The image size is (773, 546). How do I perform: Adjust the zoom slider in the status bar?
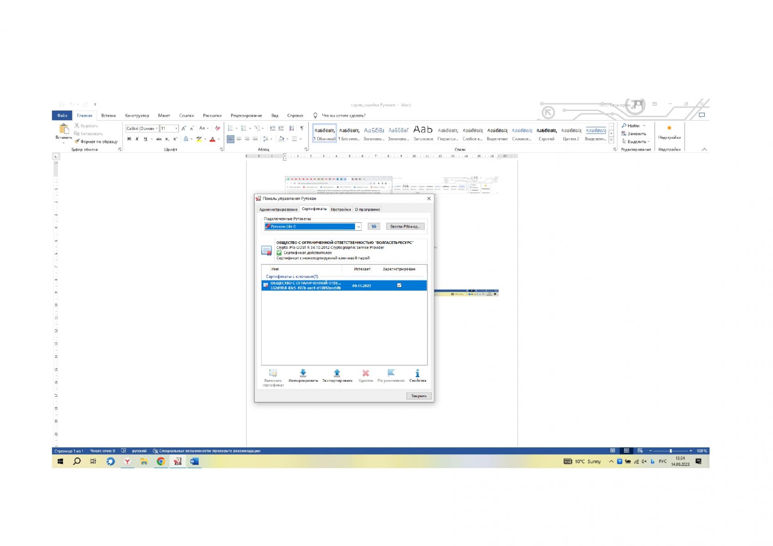click(x=671, y=450)
